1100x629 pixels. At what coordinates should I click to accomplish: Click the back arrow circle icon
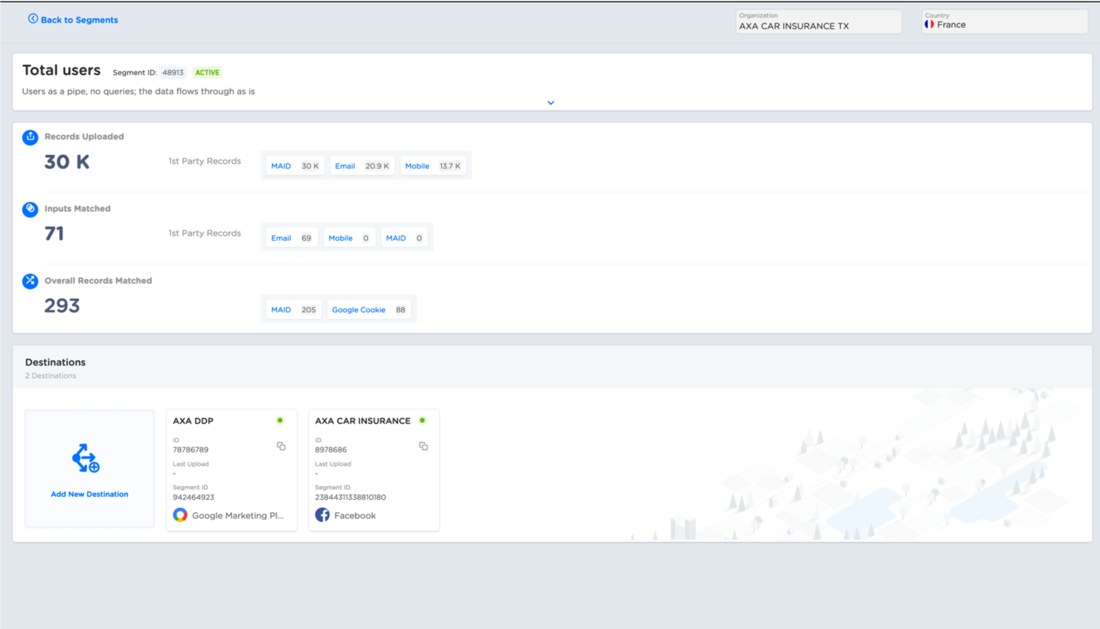click(33, 19)
